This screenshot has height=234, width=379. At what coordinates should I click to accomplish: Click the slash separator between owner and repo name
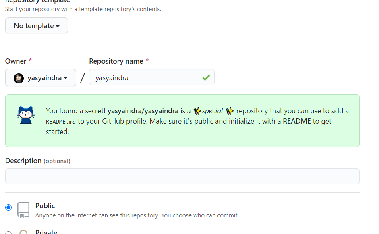[x=82, y=77]
